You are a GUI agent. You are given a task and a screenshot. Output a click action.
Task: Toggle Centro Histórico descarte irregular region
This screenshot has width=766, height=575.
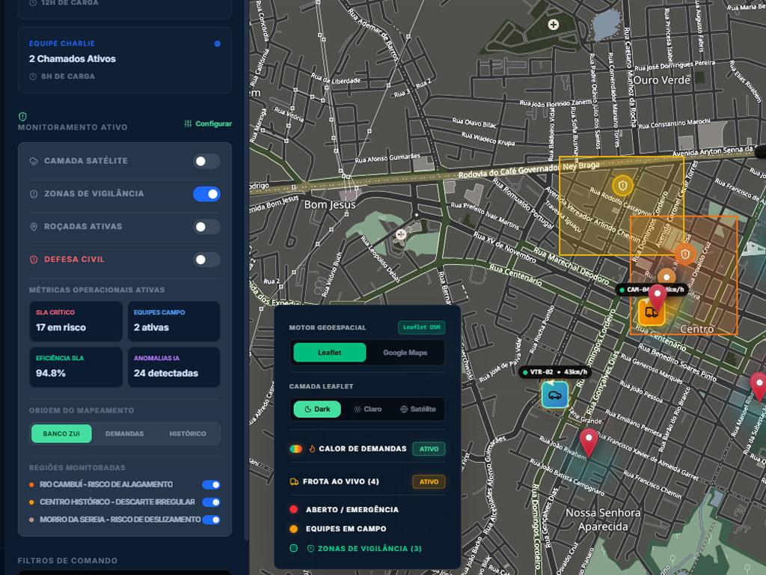(x=211, y=502)
